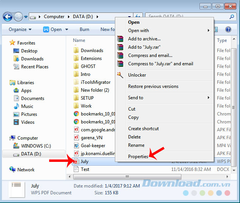Expand the Send to submenu
This screenshot has height=203, width=240.
165,97
